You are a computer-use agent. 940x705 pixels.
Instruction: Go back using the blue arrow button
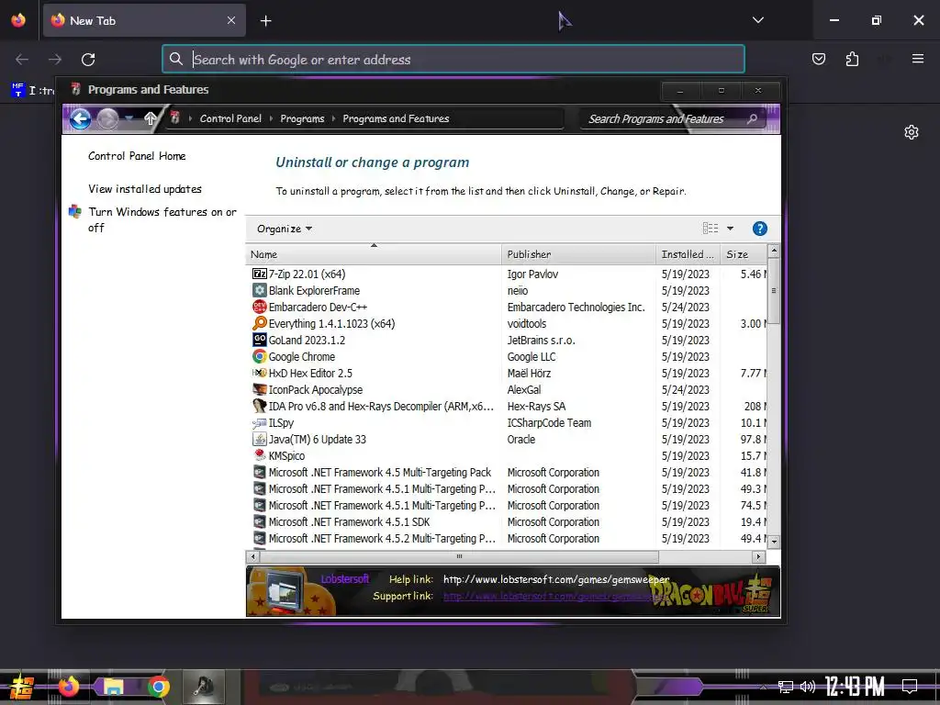click(x=81, y=118)
